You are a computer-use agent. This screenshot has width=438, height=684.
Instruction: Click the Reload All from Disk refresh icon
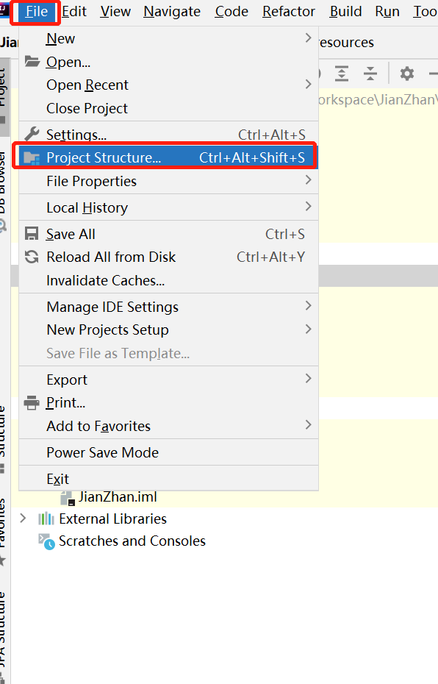click(x=32, y=257)
